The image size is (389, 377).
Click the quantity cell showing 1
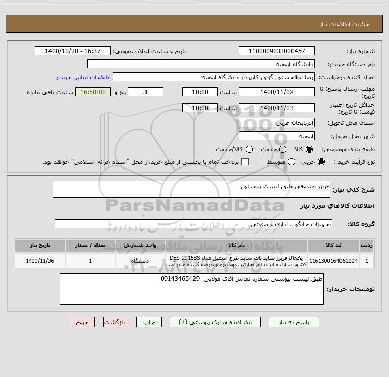[90, 261]
